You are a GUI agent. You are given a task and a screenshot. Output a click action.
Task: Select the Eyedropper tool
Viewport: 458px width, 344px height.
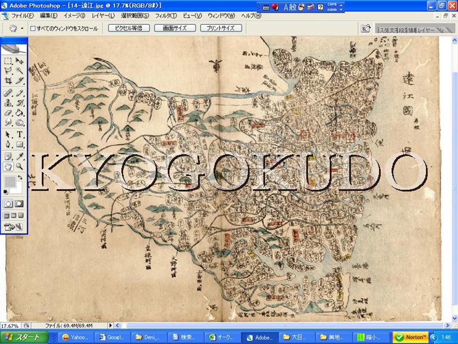coord(19,156)
